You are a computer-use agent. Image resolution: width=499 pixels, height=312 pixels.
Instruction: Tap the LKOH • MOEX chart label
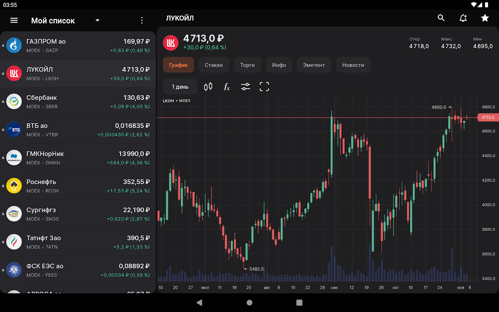[177, 101]
